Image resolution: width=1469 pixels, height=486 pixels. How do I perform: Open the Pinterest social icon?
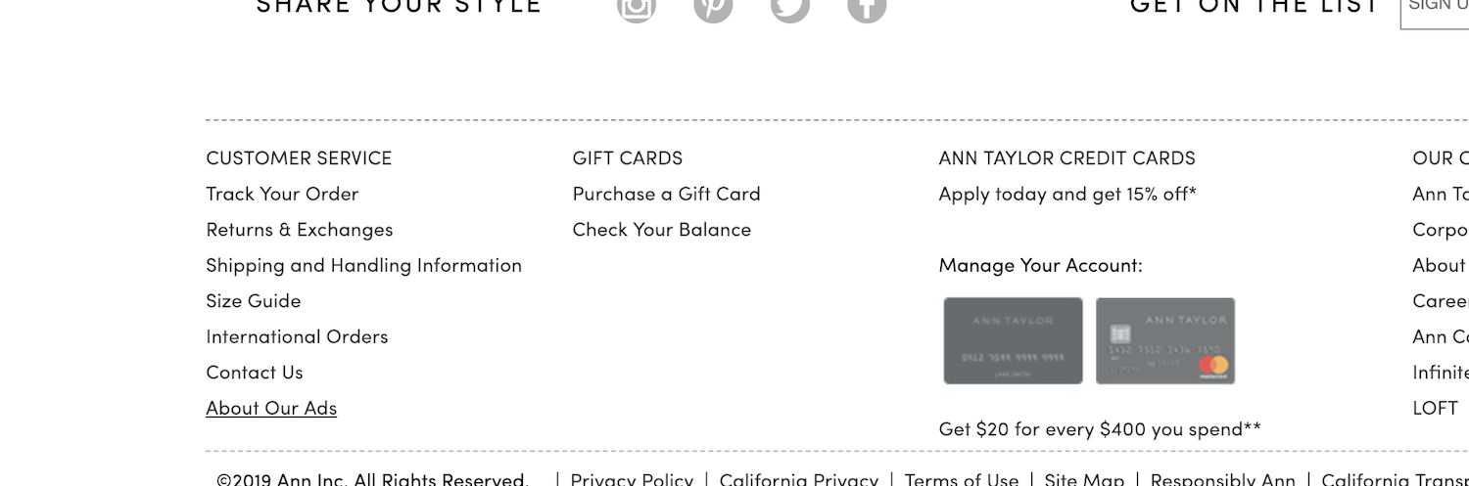[713, 8]
